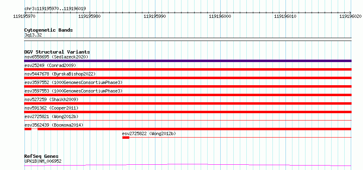This screenshot has height=170, width=363.
Task: Click ruler position 119196020
Action: click(x=350, y=16)
